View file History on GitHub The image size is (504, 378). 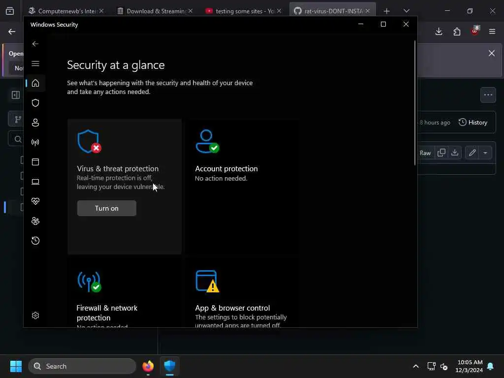pyautogui.click(x=473, y=123)
